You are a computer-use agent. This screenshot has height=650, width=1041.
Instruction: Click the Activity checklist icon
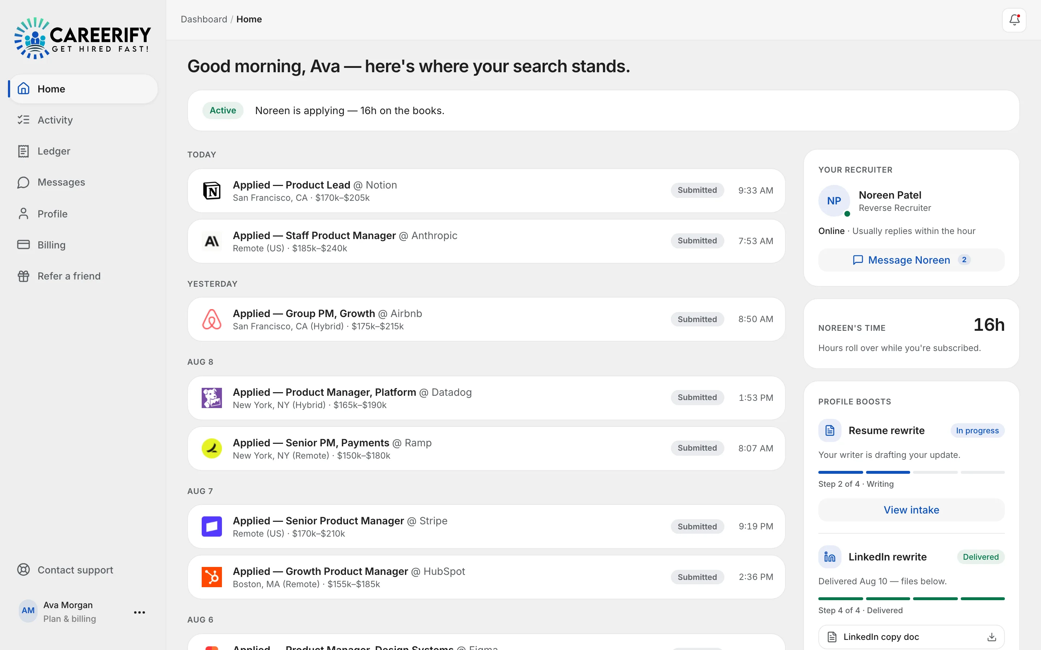[23, 120]
